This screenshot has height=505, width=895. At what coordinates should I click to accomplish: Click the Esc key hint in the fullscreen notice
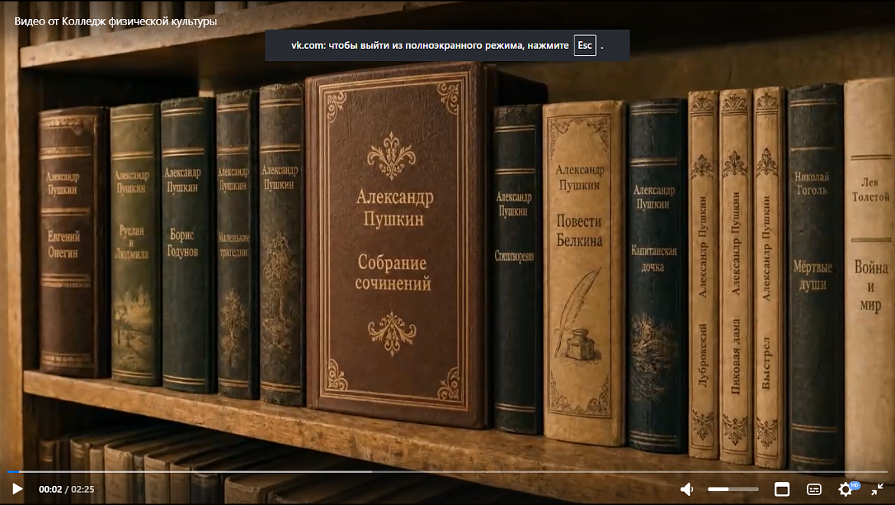(584, 46)
